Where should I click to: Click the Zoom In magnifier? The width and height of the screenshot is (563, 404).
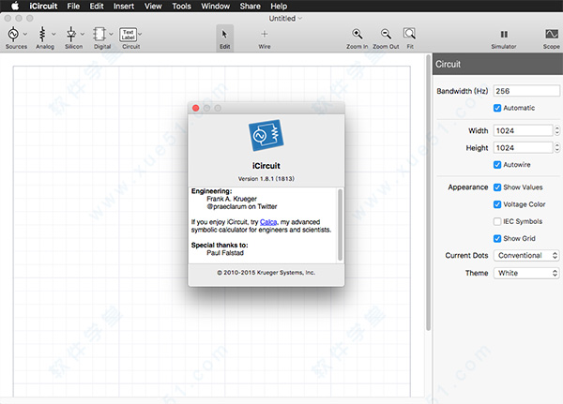click(357, 34)
